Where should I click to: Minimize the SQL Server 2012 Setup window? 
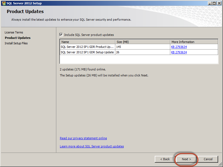(x=210, y=3)
